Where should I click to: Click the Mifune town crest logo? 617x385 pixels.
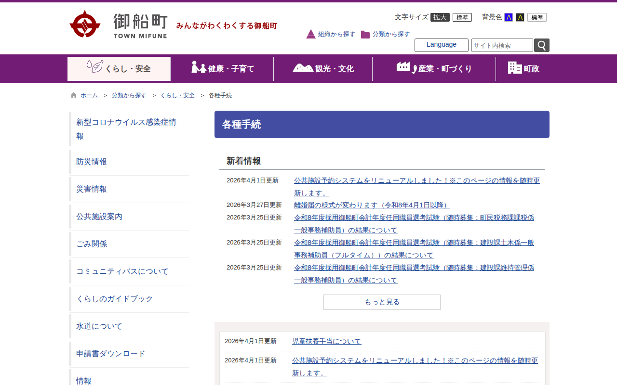(x=85, y=24)
